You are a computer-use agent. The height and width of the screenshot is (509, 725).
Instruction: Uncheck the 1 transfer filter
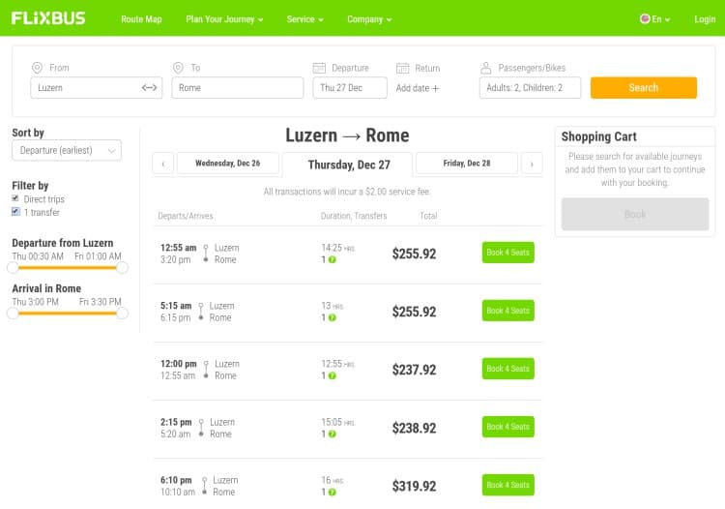tap(15, 211)
